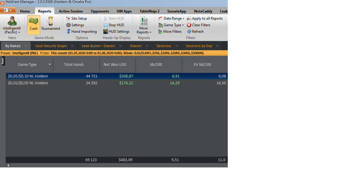Image resolution: width=343 pixels, height=193 pixels.
Task: Open the Settings option
Action: tap(75, 25)
